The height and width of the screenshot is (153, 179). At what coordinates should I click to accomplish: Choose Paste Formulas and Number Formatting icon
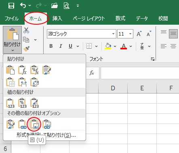point(34,70)
